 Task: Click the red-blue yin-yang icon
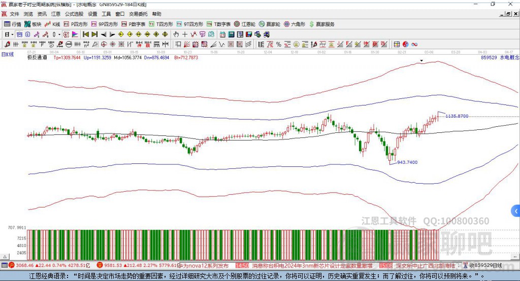pyautogui.click(x=405, y=45)
